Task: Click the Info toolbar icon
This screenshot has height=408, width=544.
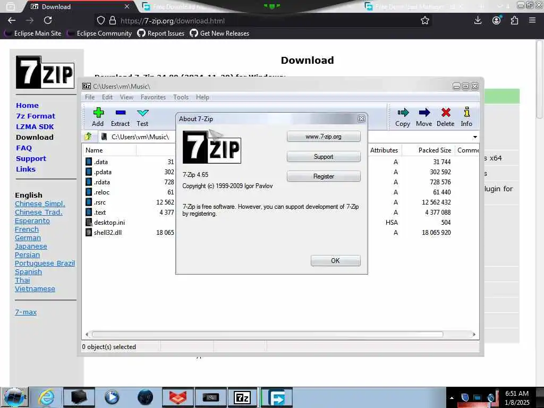Action: tap(466, 112)
